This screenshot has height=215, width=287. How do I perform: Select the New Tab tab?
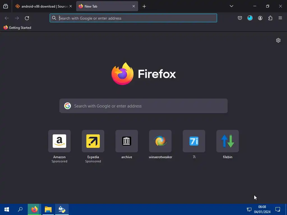107,6
